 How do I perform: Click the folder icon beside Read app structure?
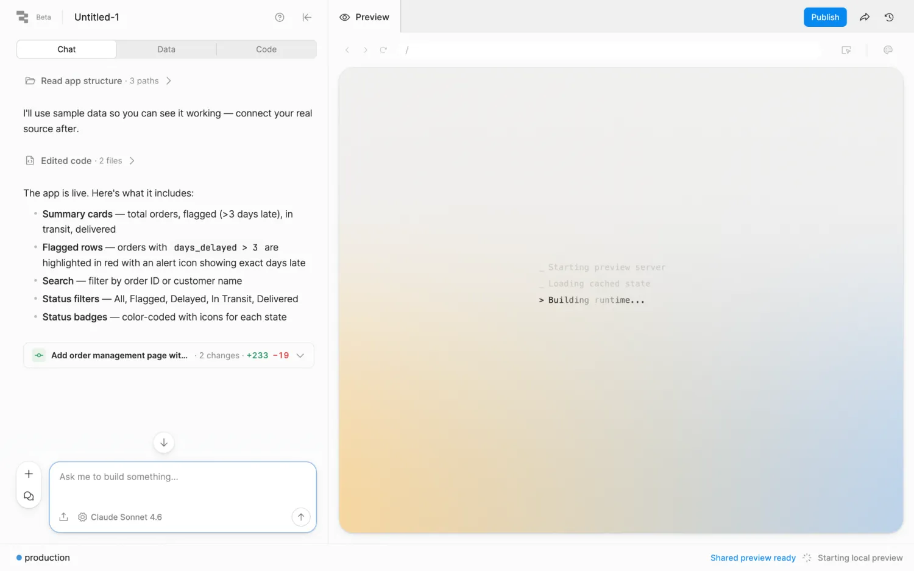(30, 80)
